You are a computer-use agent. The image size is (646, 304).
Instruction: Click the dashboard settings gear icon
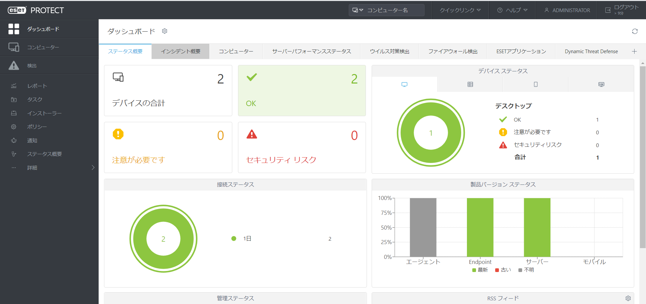(x=165, y=31)
